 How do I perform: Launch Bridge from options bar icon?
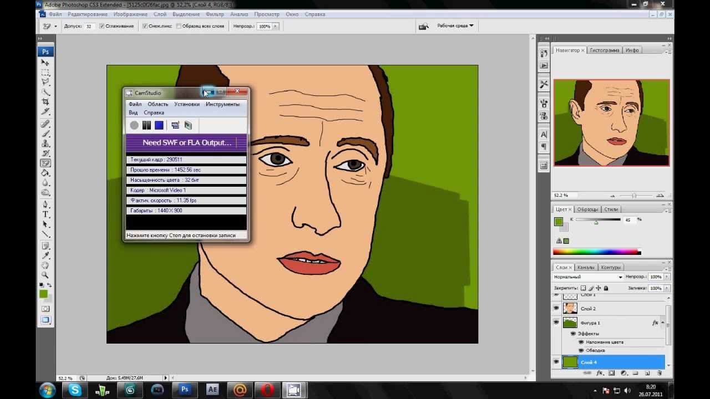click(x=424, y=26)
